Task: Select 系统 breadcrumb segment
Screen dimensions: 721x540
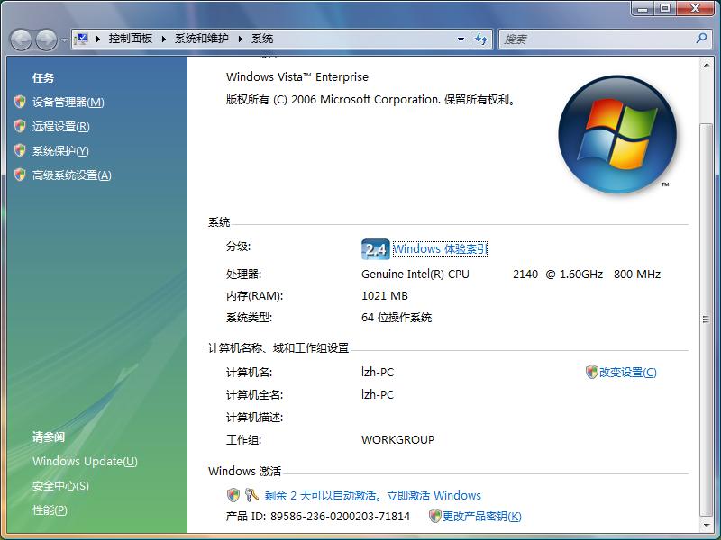Action: 262,39
